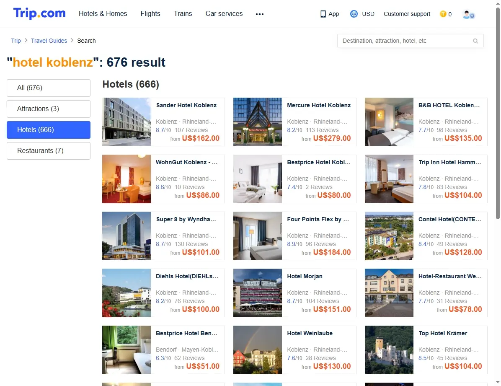The height and width of the screenshot is (386, 501).
Task: Click scrollbar down arrow
Action: point(498,382)
